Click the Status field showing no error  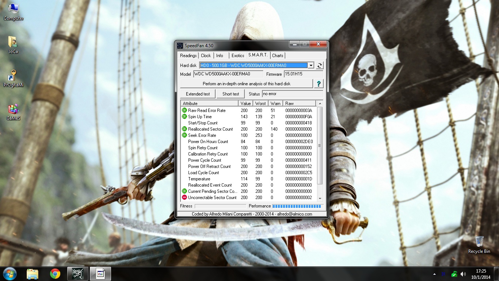pos(292,94)
